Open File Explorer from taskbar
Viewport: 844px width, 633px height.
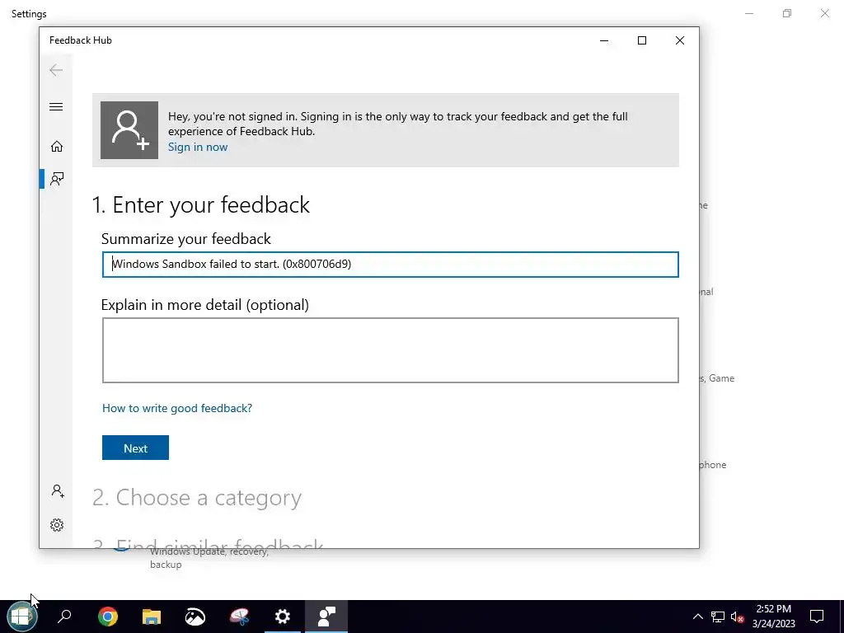coord(152,617)
